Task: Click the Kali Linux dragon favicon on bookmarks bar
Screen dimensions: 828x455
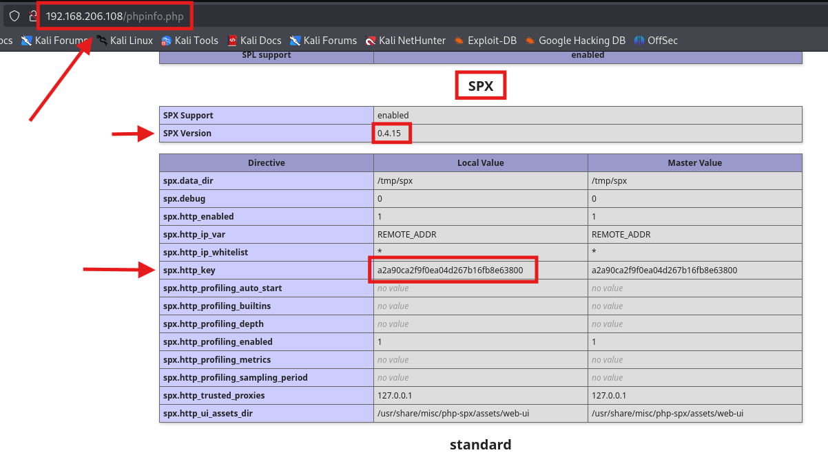Action: [101, 40]
